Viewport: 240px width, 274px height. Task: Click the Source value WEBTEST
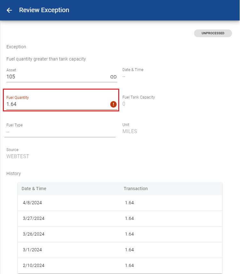(18, 157)
